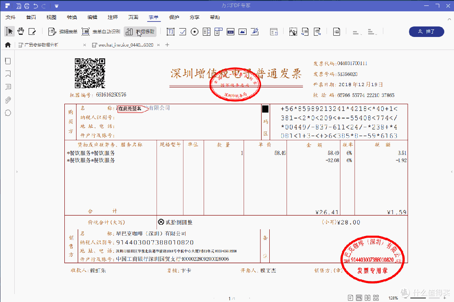Open the page thumbnails side panel

[x=8, y=61]
